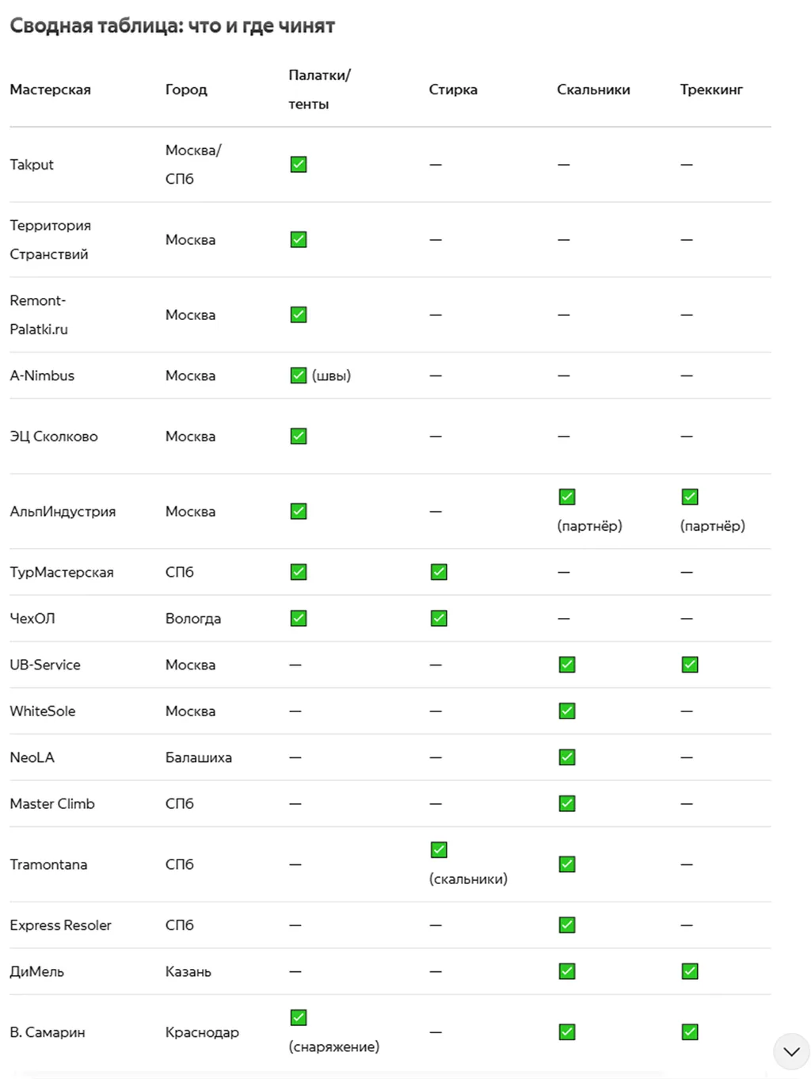Viewport: 811px width, 1079px height.
Task: Click Express Resoler Скальники checkmark
Action: point(567,925)
